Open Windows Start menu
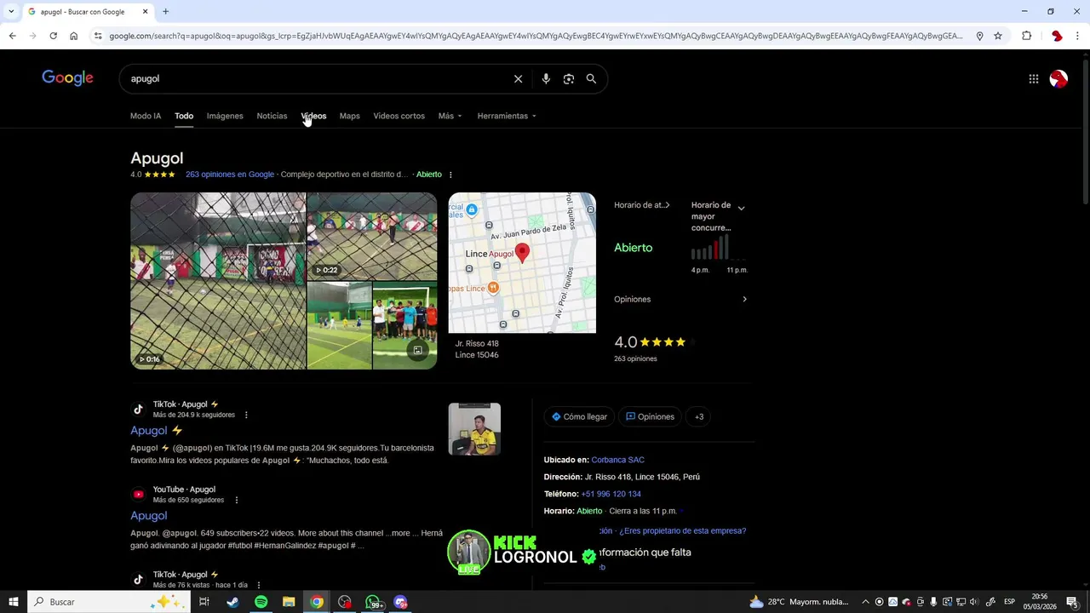Screen dimensions: 1090x613 point(13,602)
